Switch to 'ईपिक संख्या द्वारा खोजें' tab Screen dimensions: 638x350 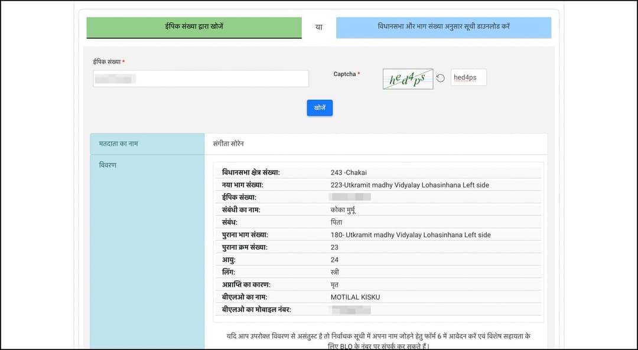pos(194,27)
